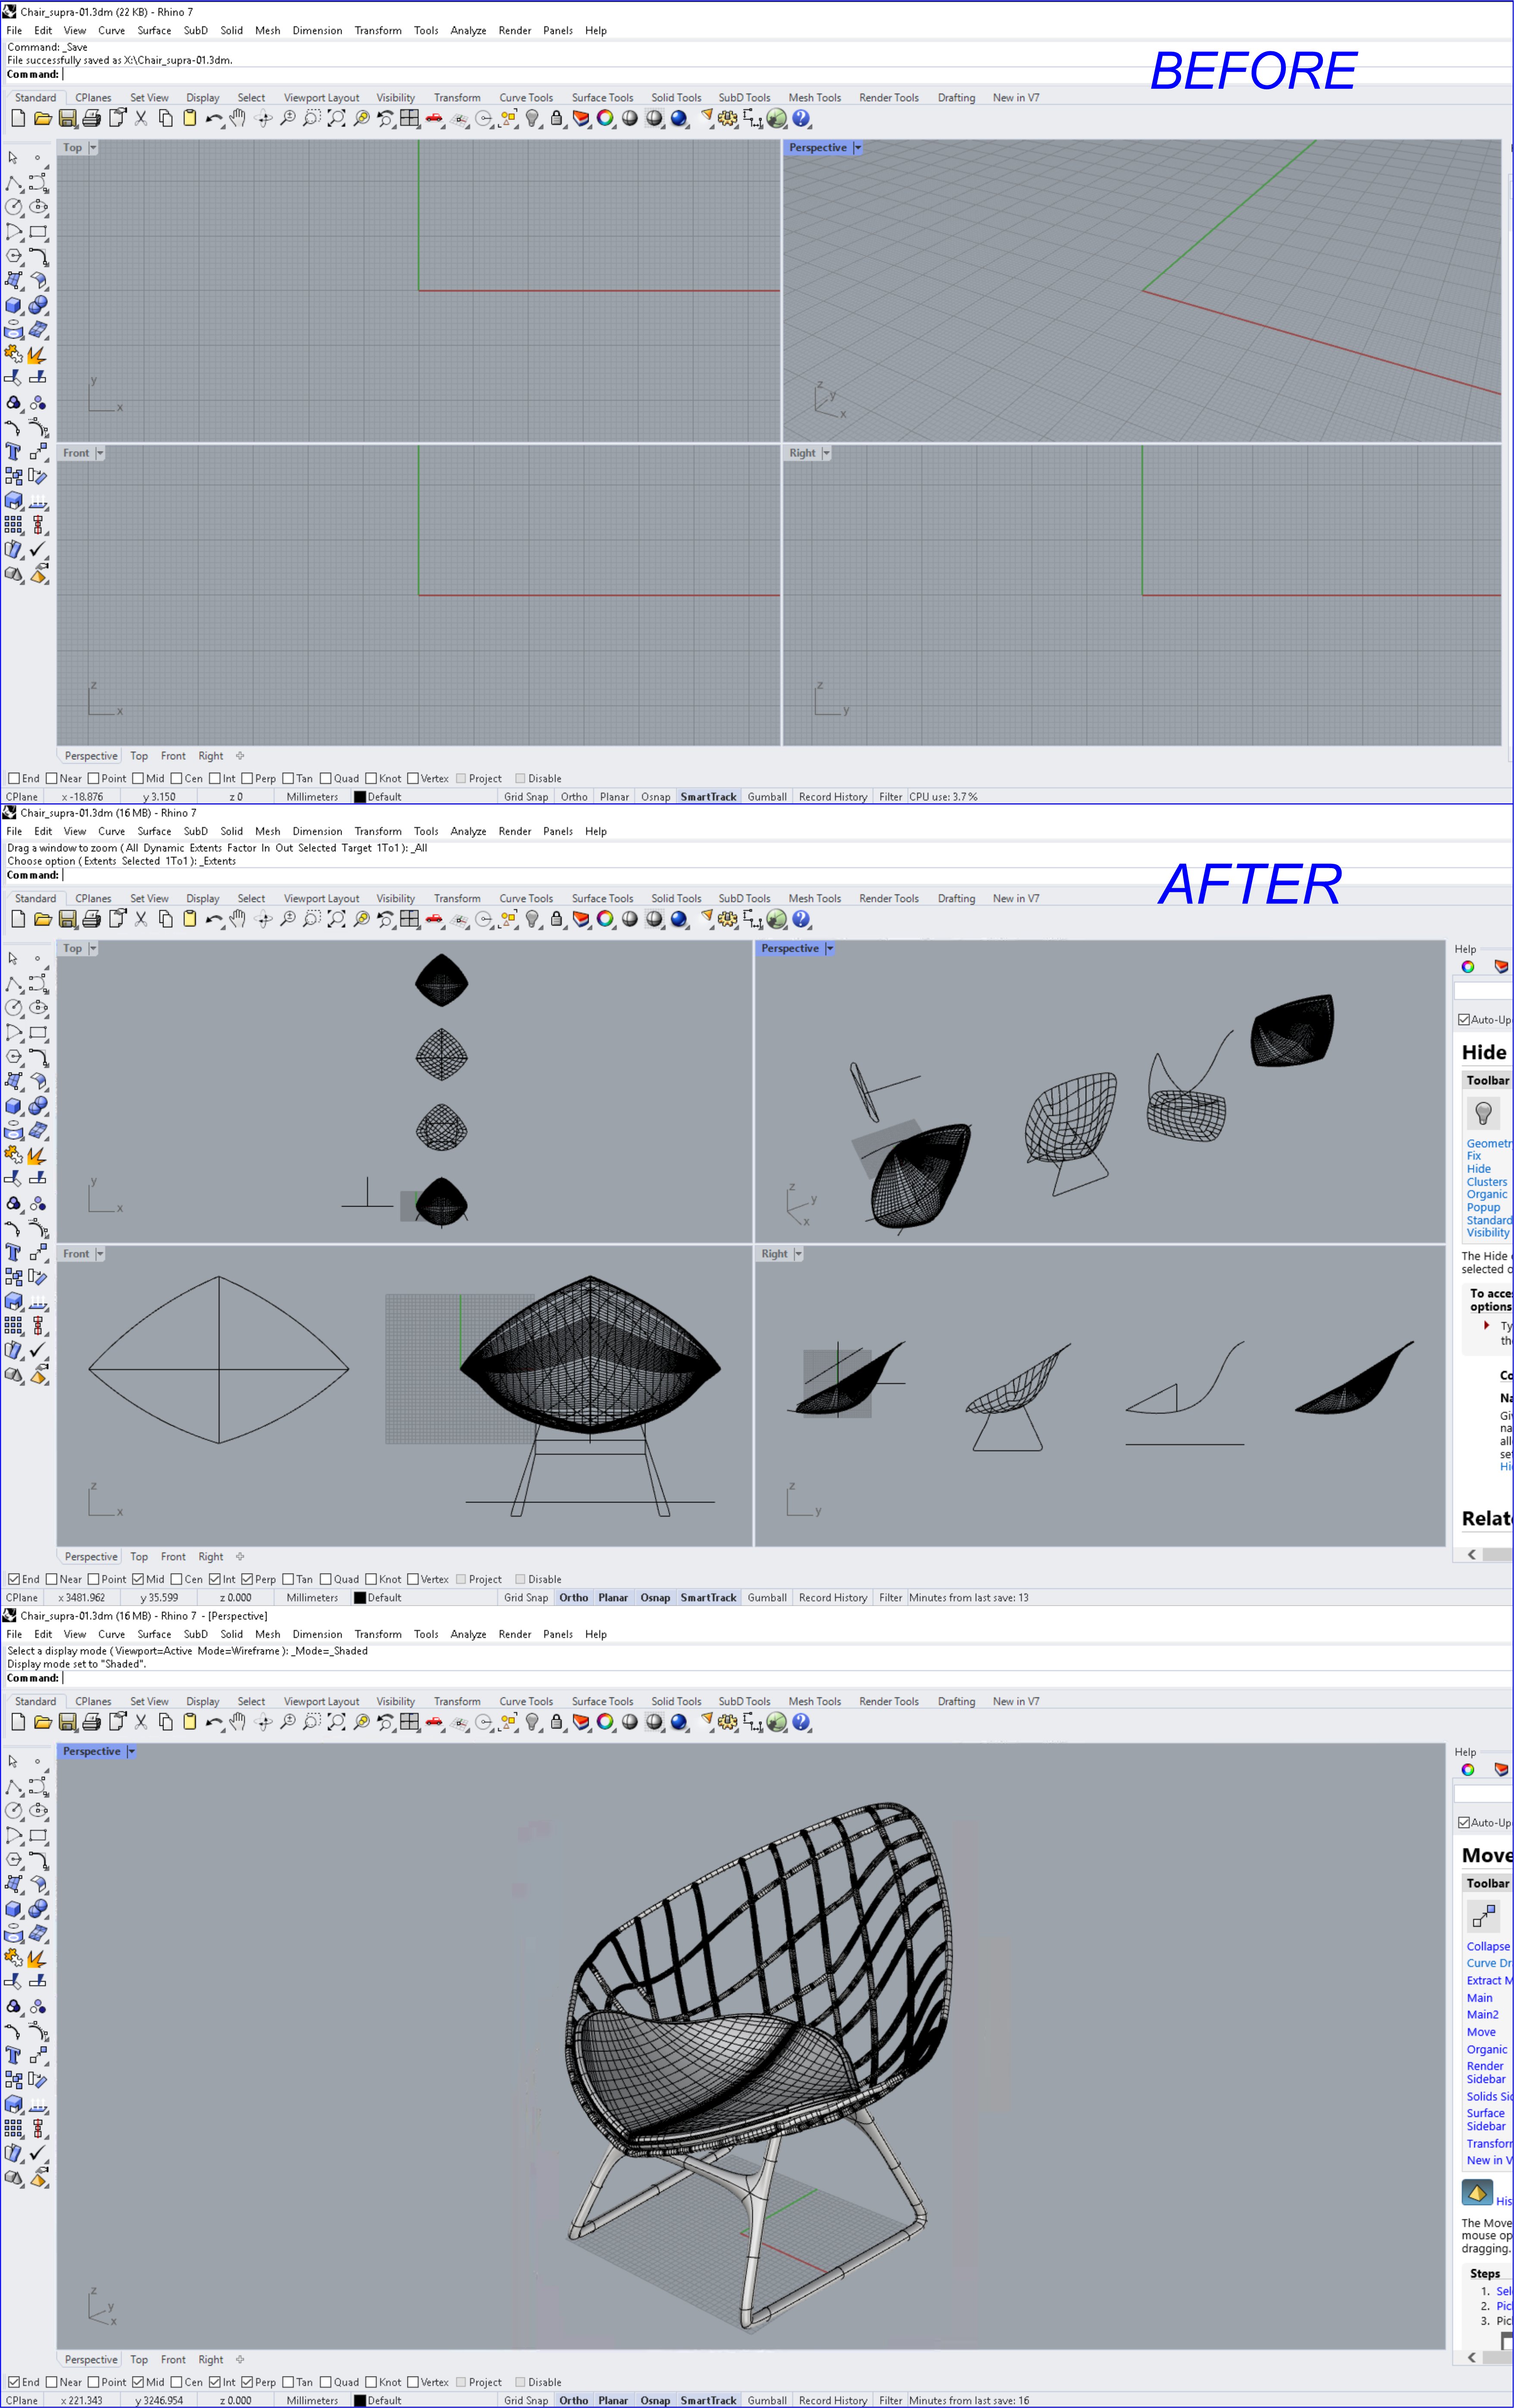Image resolution: width=1514 pixels, height=2408 pixels.
Task: Enable the End osnap checkbox in the top window
Action: [14, 778]
